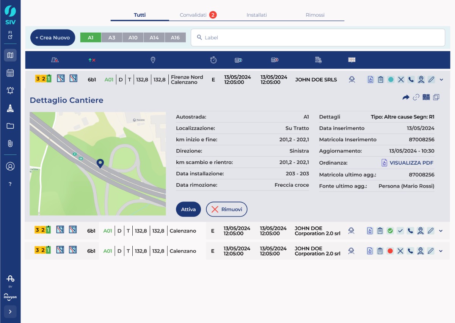Expand the last Calenzano row chevron
This screenshot has height=323, width=455.
tap(441, 251)
